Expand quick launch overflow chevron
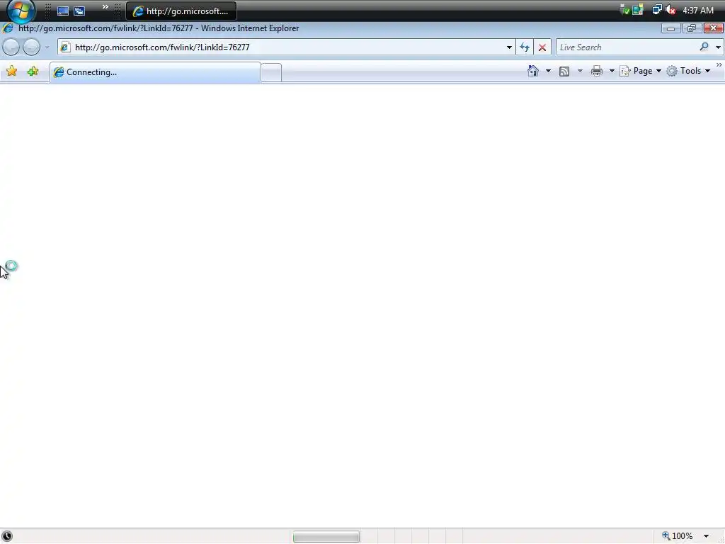 tap(105, 7)
